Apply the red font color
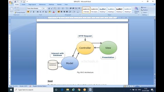Screen dimensions: 164x92 coord(54,12)
